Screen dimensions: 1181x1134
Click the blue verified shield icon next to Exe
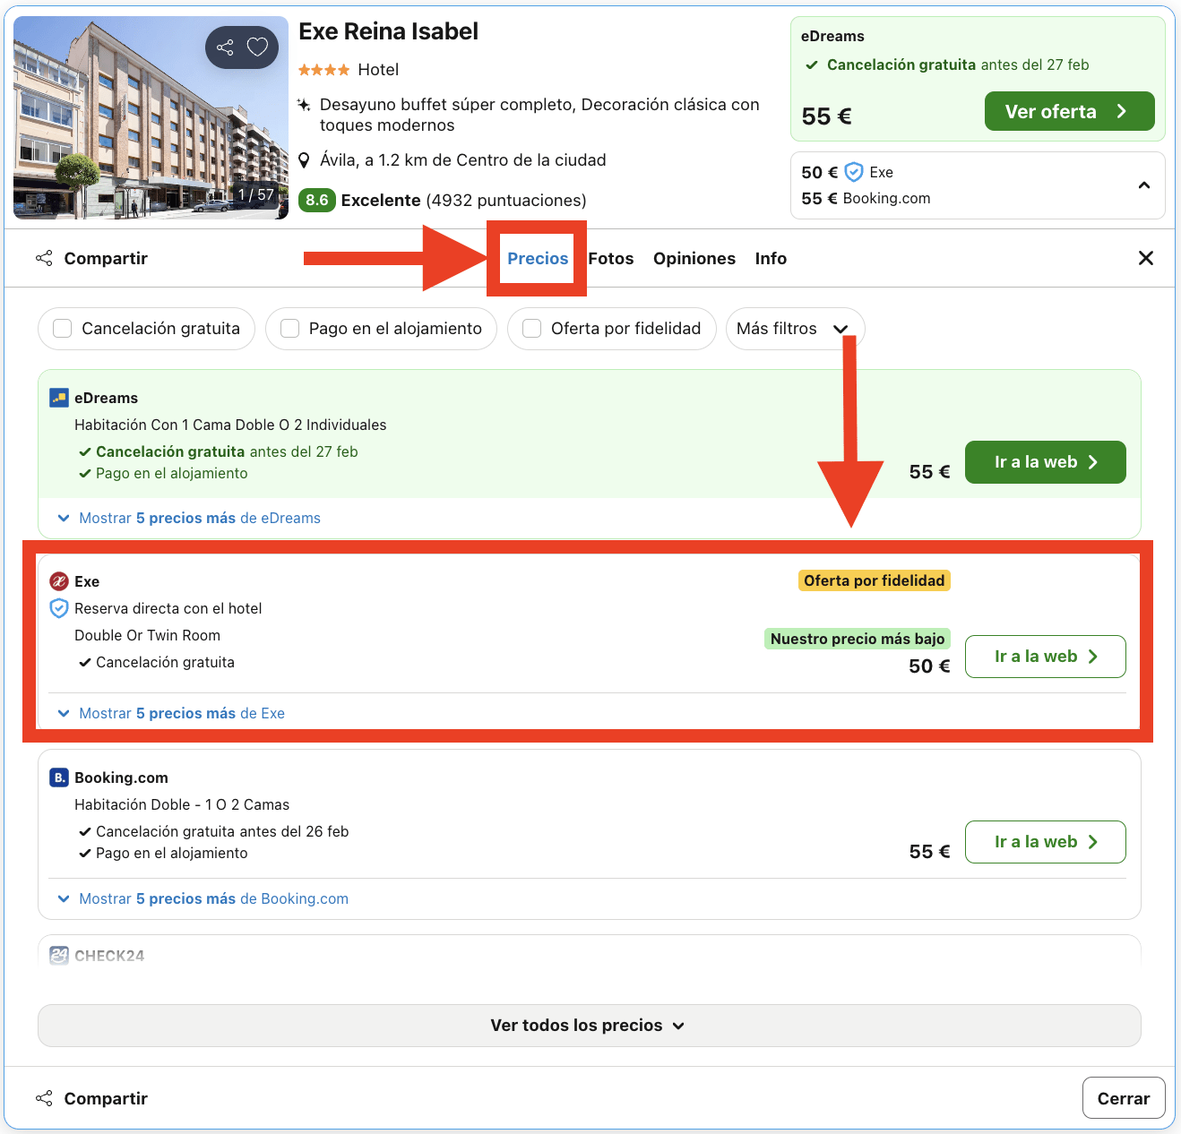tap(58, 608)
